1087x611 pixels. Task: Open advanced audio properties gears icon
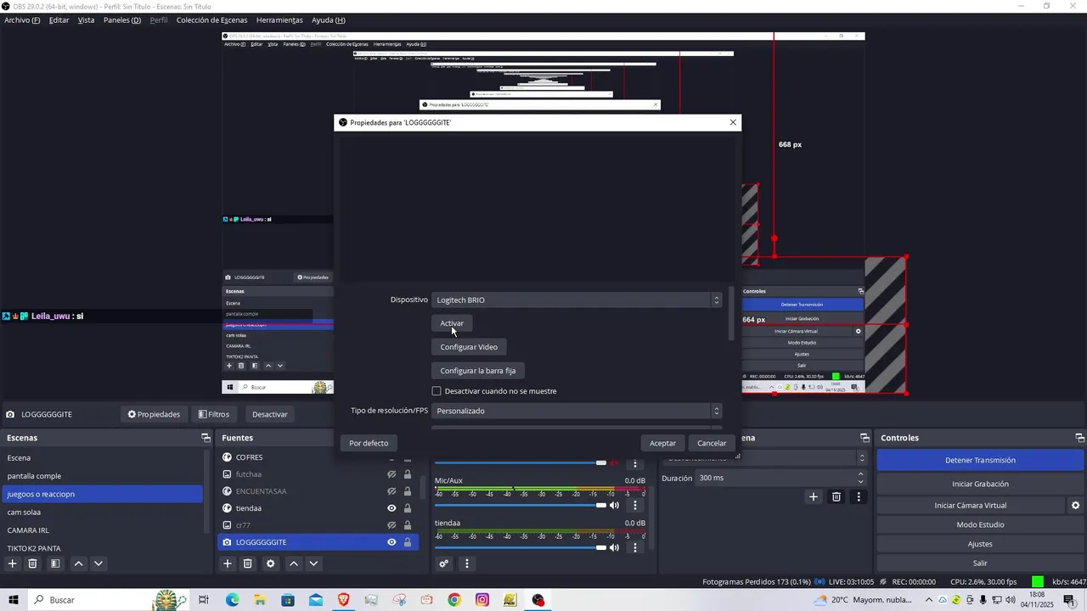[x=443, y=563]
